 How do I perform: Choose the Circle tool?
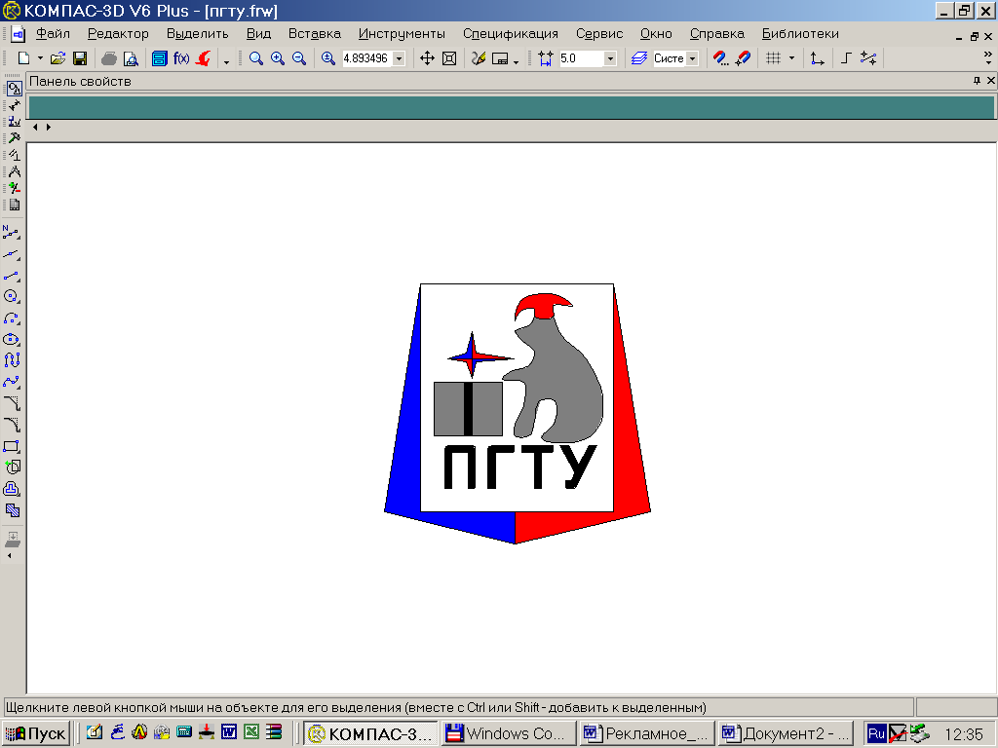coord(12,296)
